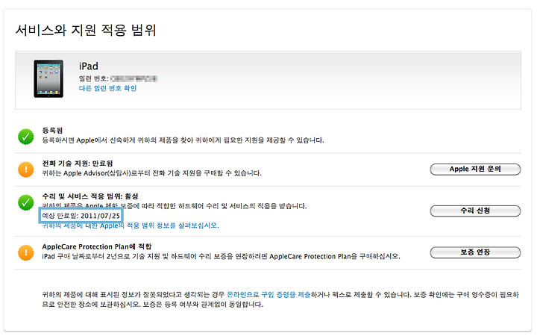
Task: Follow the 온라인으로 구입 증명을 제출 link
Action: (x=268, y=294)
